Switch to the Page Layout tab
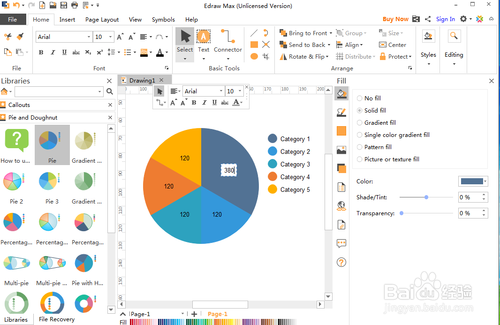 102,19
